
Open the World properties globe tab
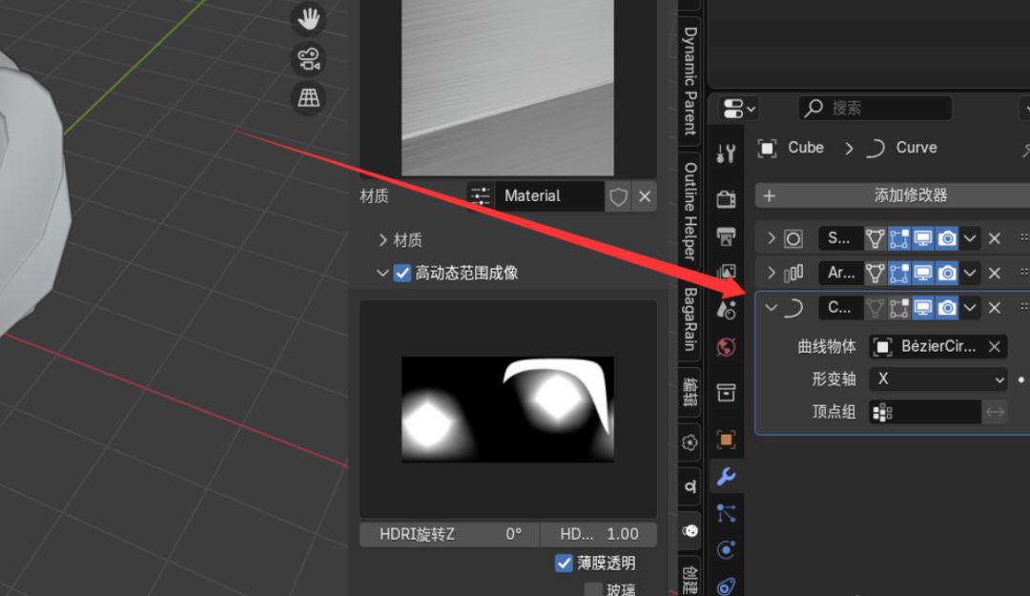[x=726, y=347]
